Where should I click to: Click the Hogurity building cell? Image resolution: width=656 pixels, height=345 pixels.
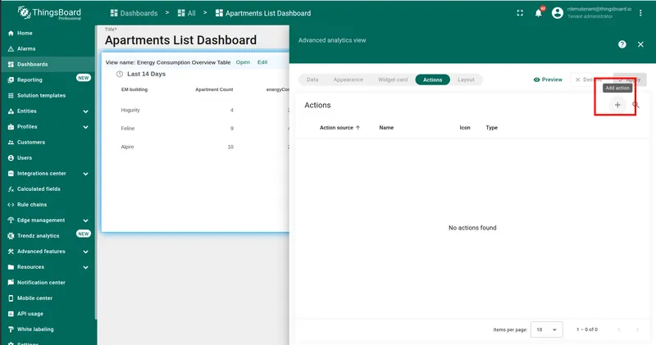(x=130, y=110)
